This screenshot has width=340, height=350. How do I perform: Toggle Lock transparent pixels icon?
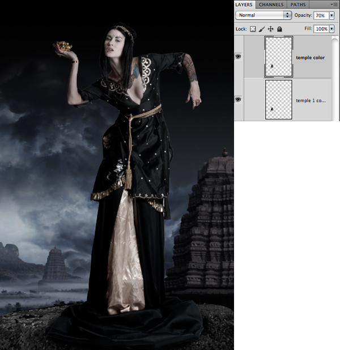click(253, 29)
